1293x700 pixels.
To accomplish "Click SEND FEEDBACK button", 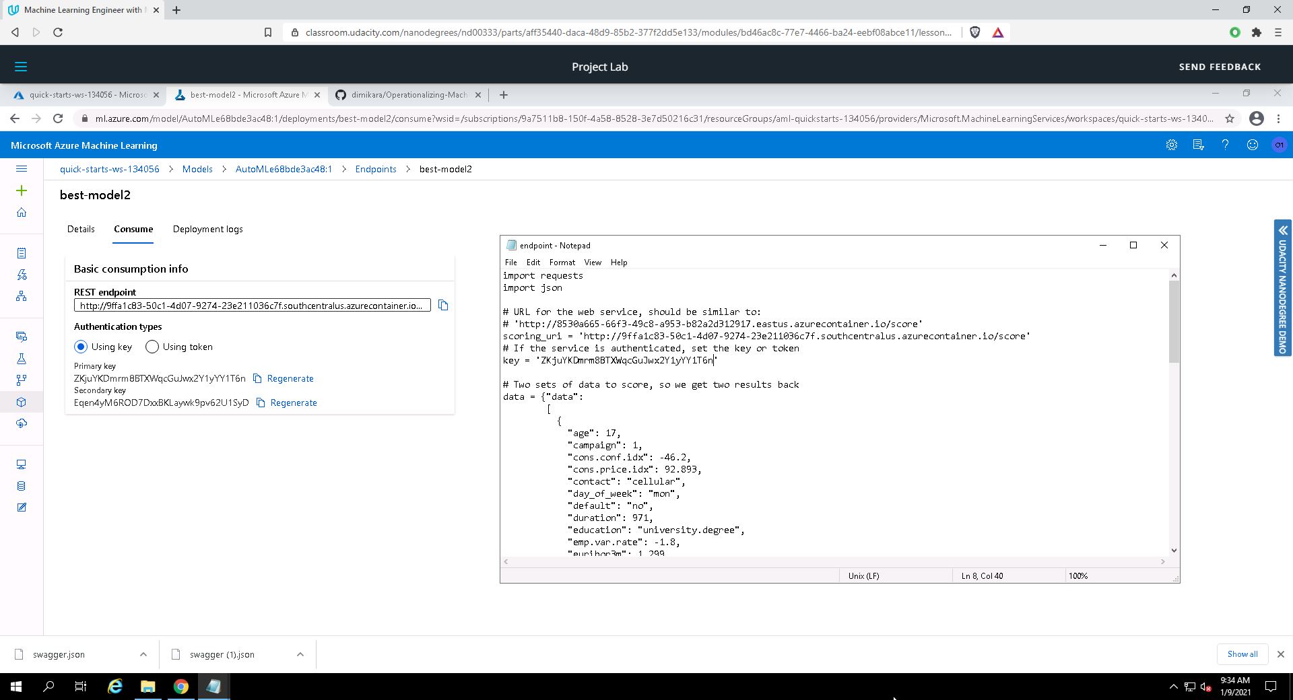I will 1220,67.
